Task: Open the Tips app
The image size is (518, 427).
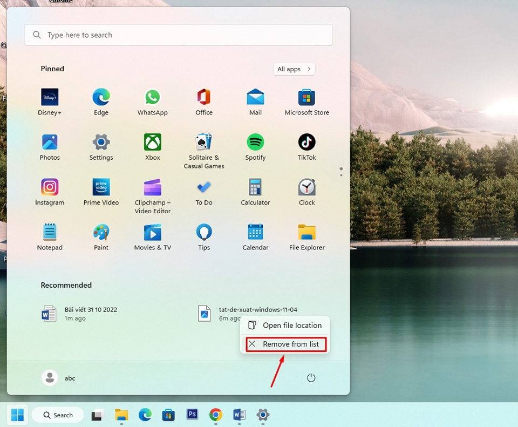Action: pos(204,237)
